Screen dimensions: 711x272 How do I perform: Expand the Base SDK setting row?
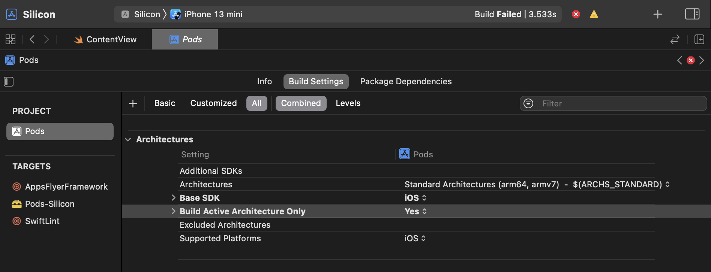tap(173, 198)
